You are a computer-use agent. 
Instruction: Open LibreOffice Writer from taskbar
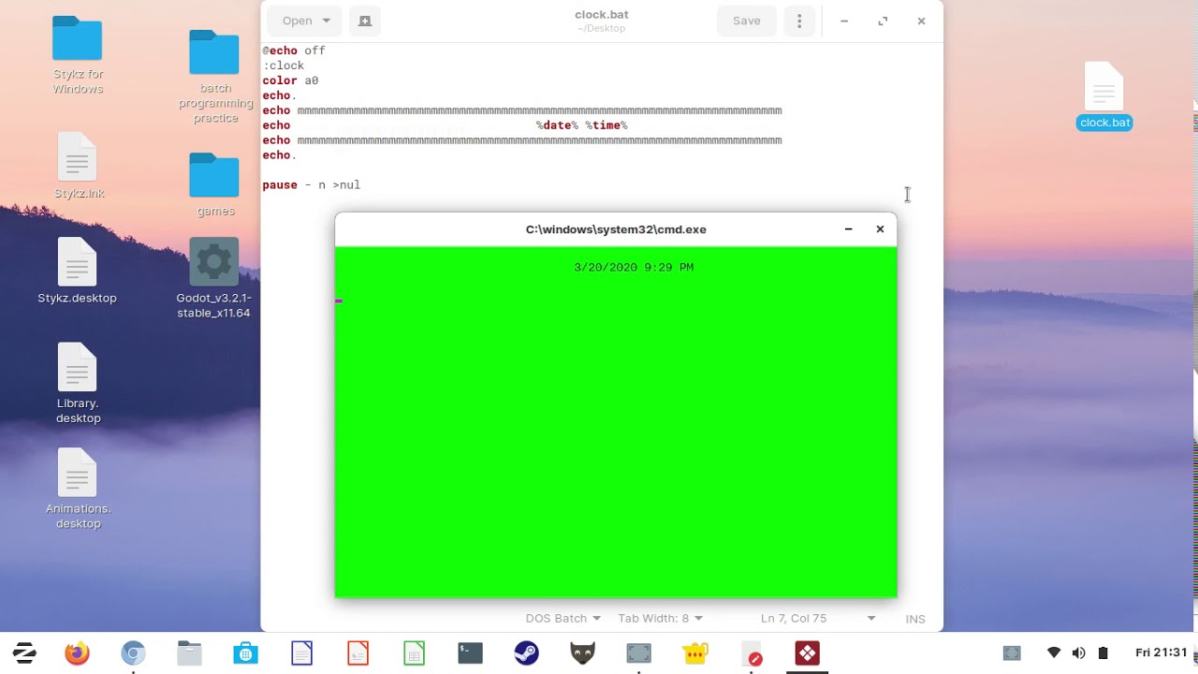301,653
